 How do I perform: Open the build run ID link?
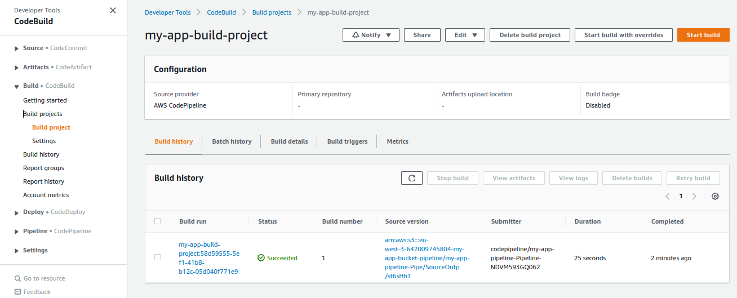[208, 258]
